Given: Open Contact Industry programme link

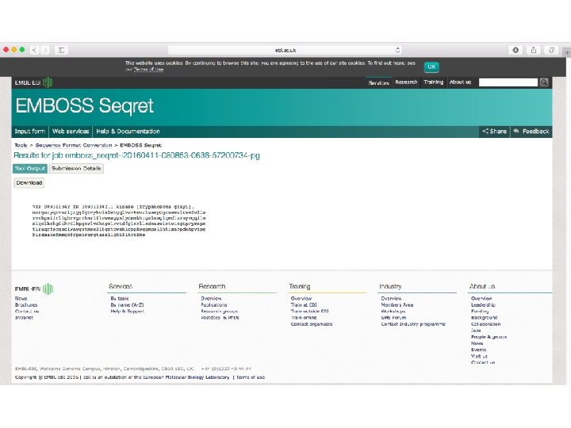Looking at the screenshot, I should [413, 324].
